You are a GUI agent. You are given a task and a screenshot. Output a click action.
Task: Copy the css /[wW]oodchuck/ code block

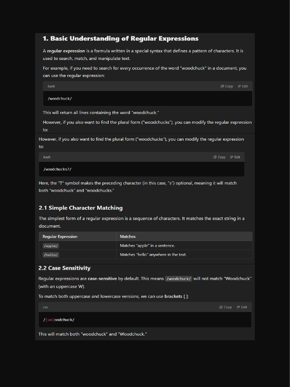[x=226, y=307]
